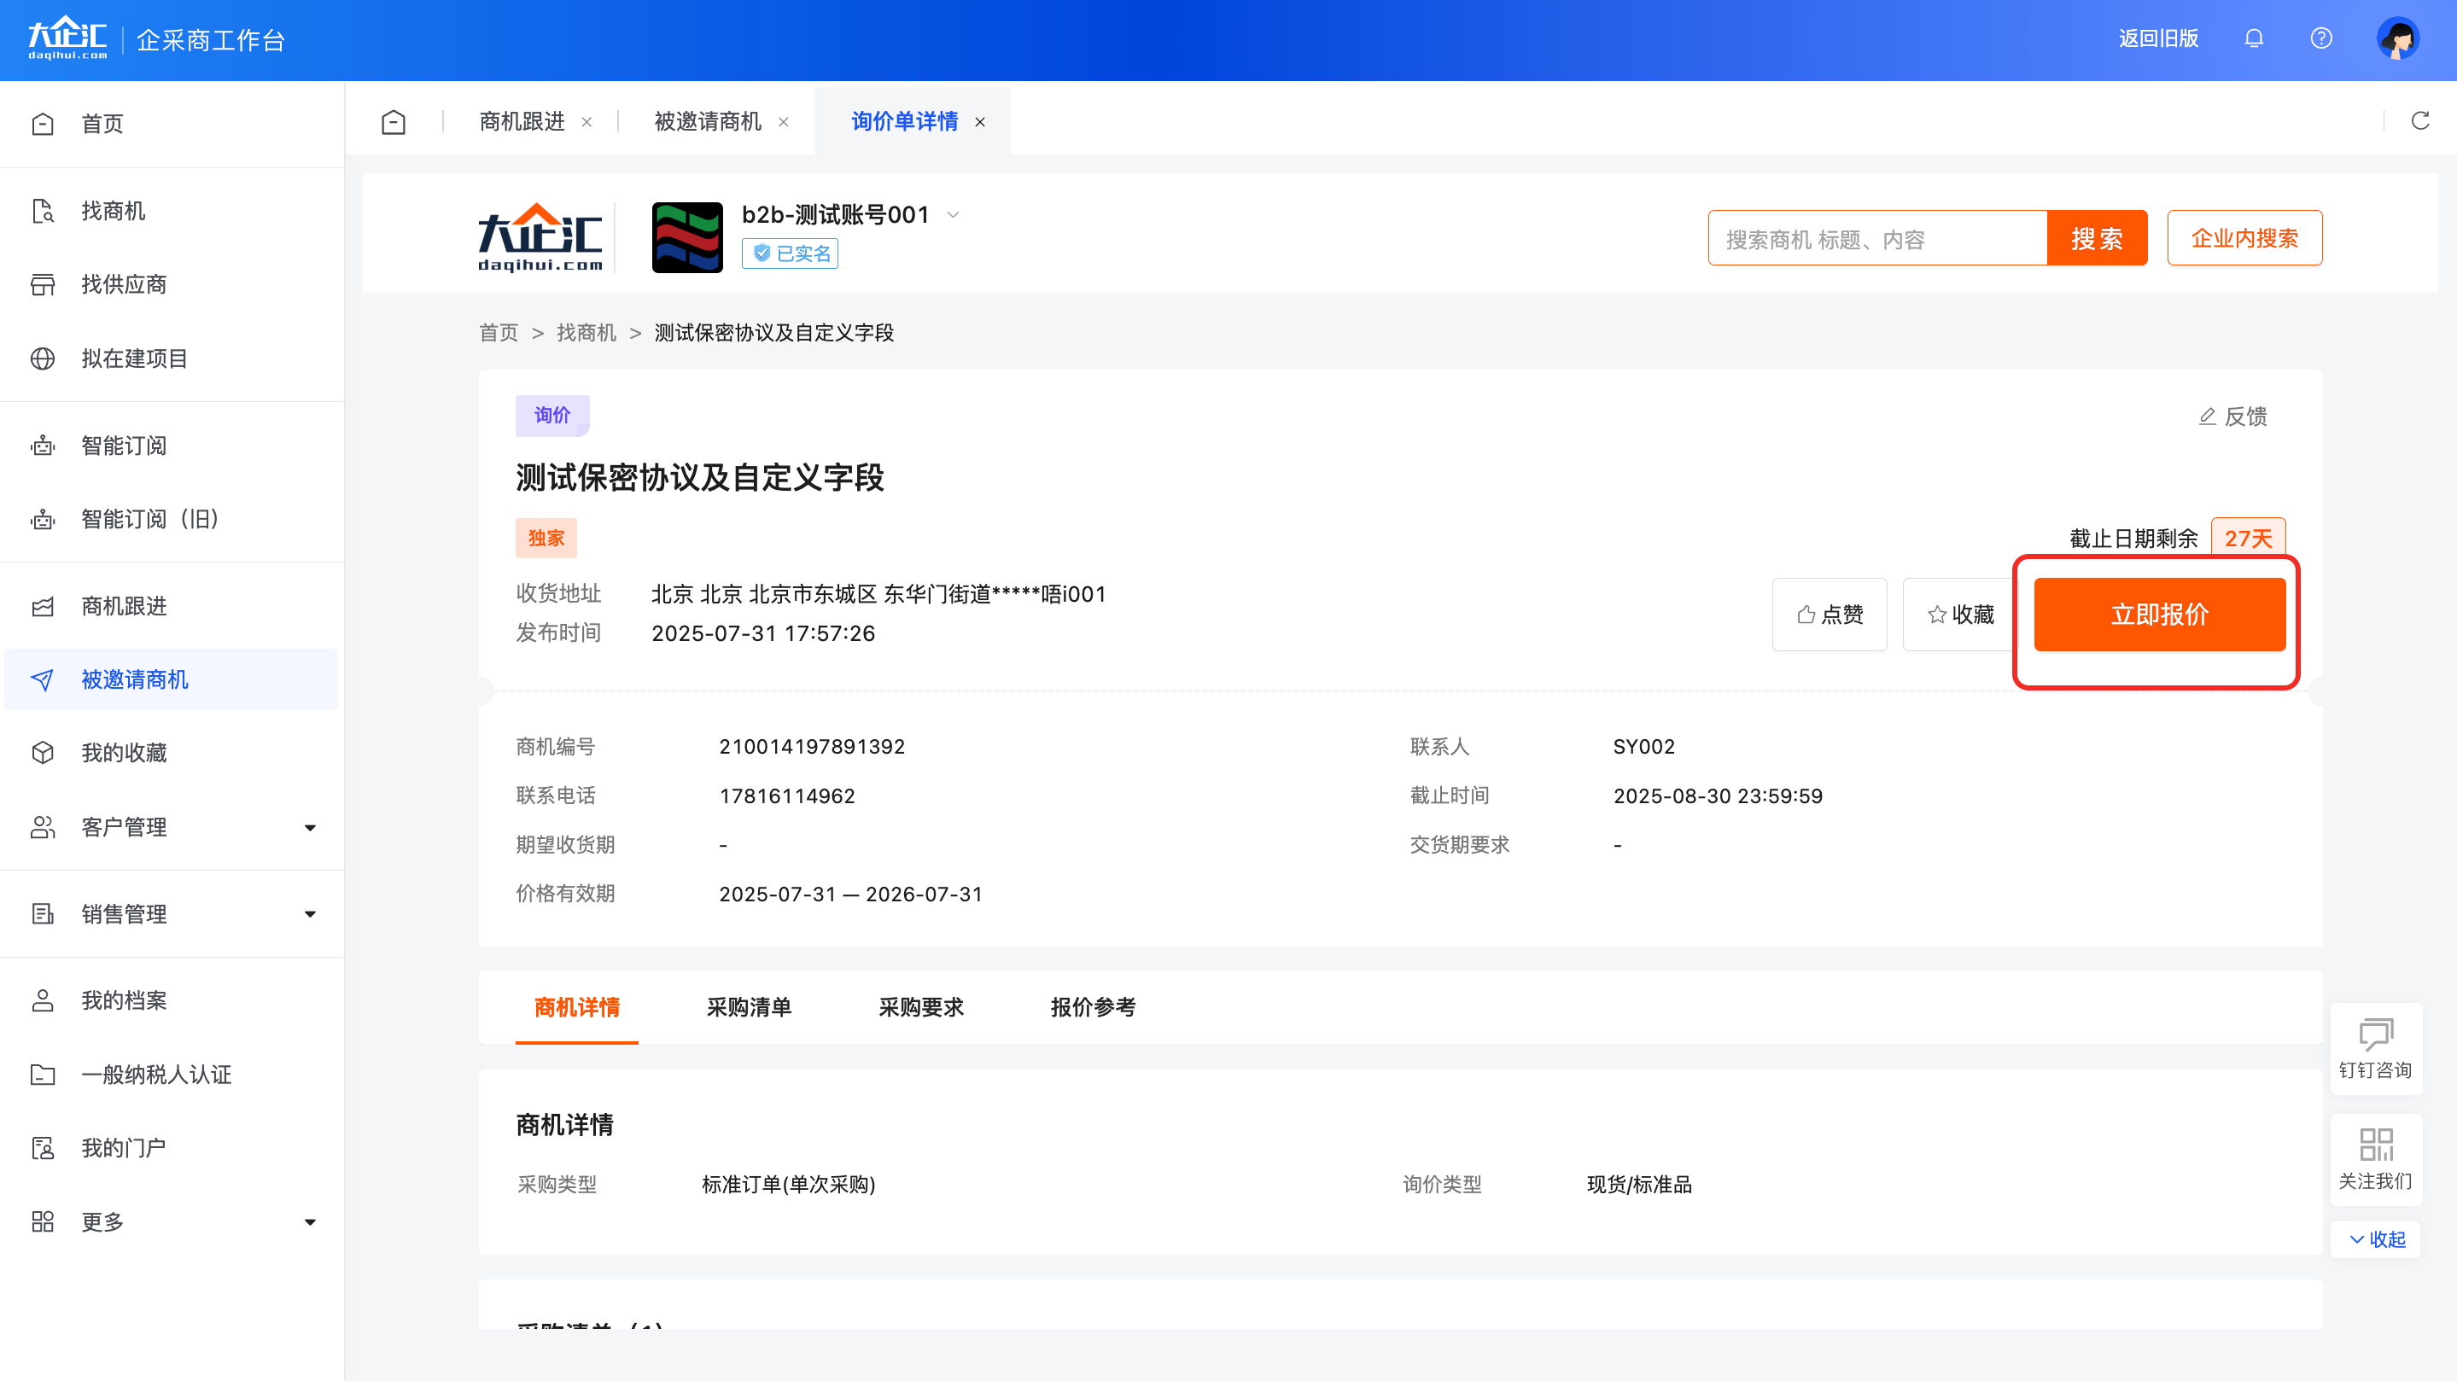Switch to 商机跟进 tab

coord(522,122)
